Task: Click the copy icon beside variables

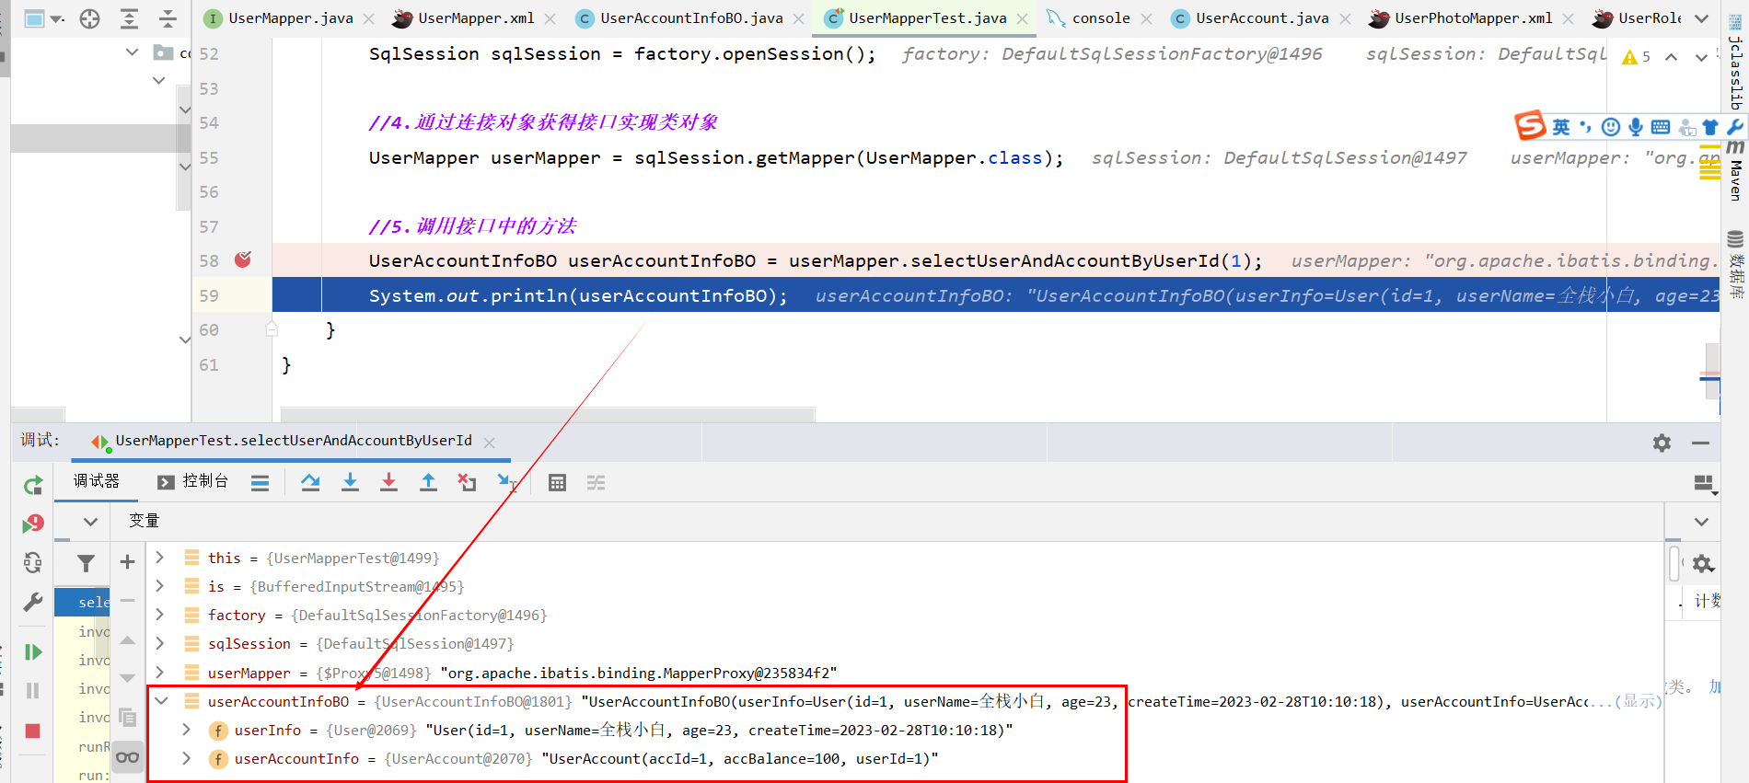Action: (x=127, y=717)
